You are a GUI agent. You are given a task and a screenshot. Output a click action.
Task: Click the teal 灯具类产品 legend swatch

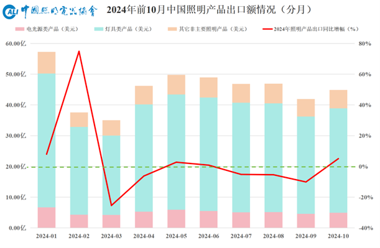coord(99,29)
